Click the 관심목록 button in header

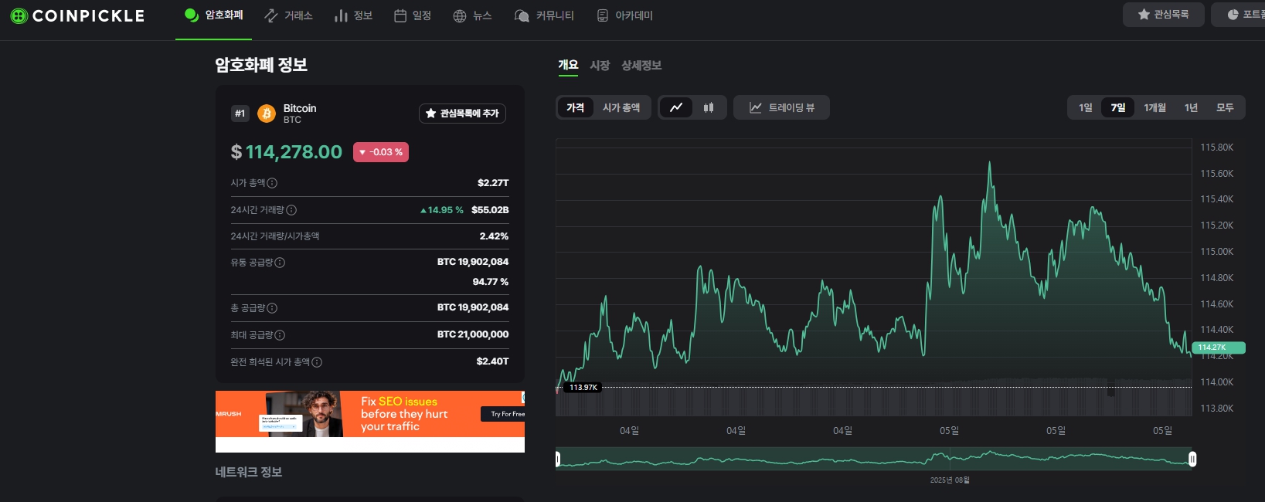point(1163,15)
